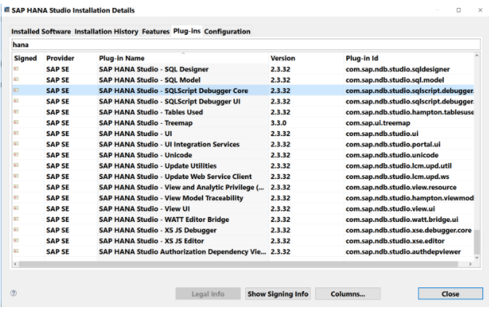The height and width of the screenshot is (310, 489).
Task: Open the Columns... button
Action: click(348, 294)
